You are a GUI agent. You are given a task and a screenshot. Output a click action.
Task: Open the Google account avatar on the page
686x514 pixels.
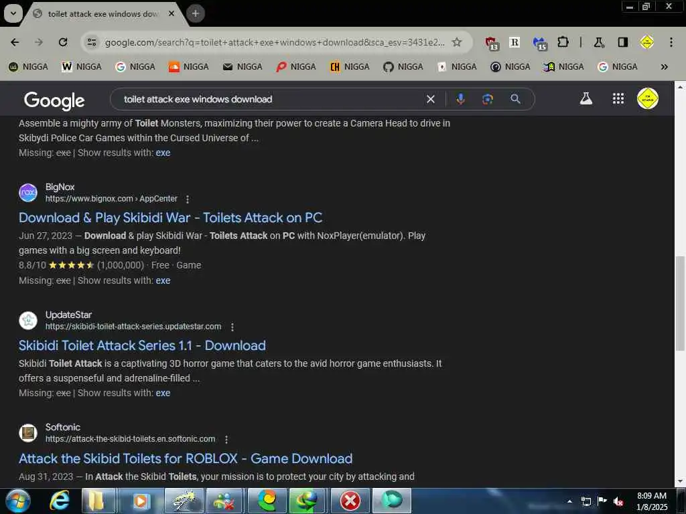pos(648,98)
